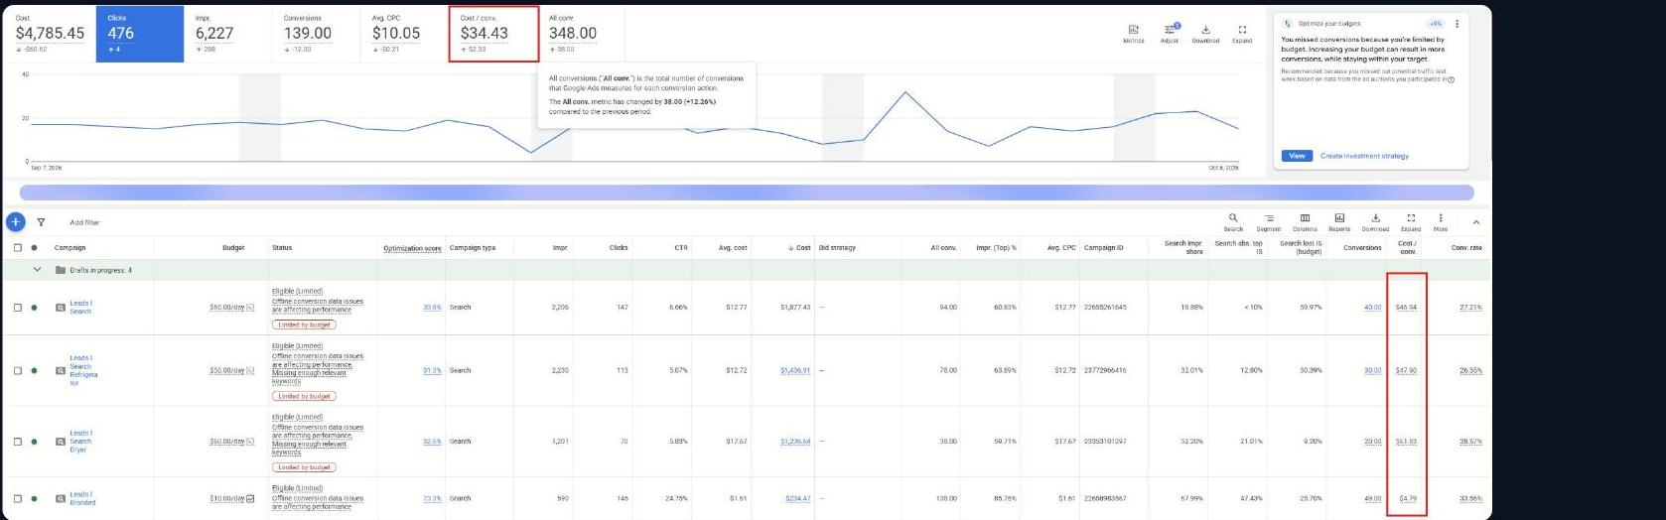This screenshot has height=520, width=1666.
Task: Click the +9% badge on budgets card
Action: 1435,24
